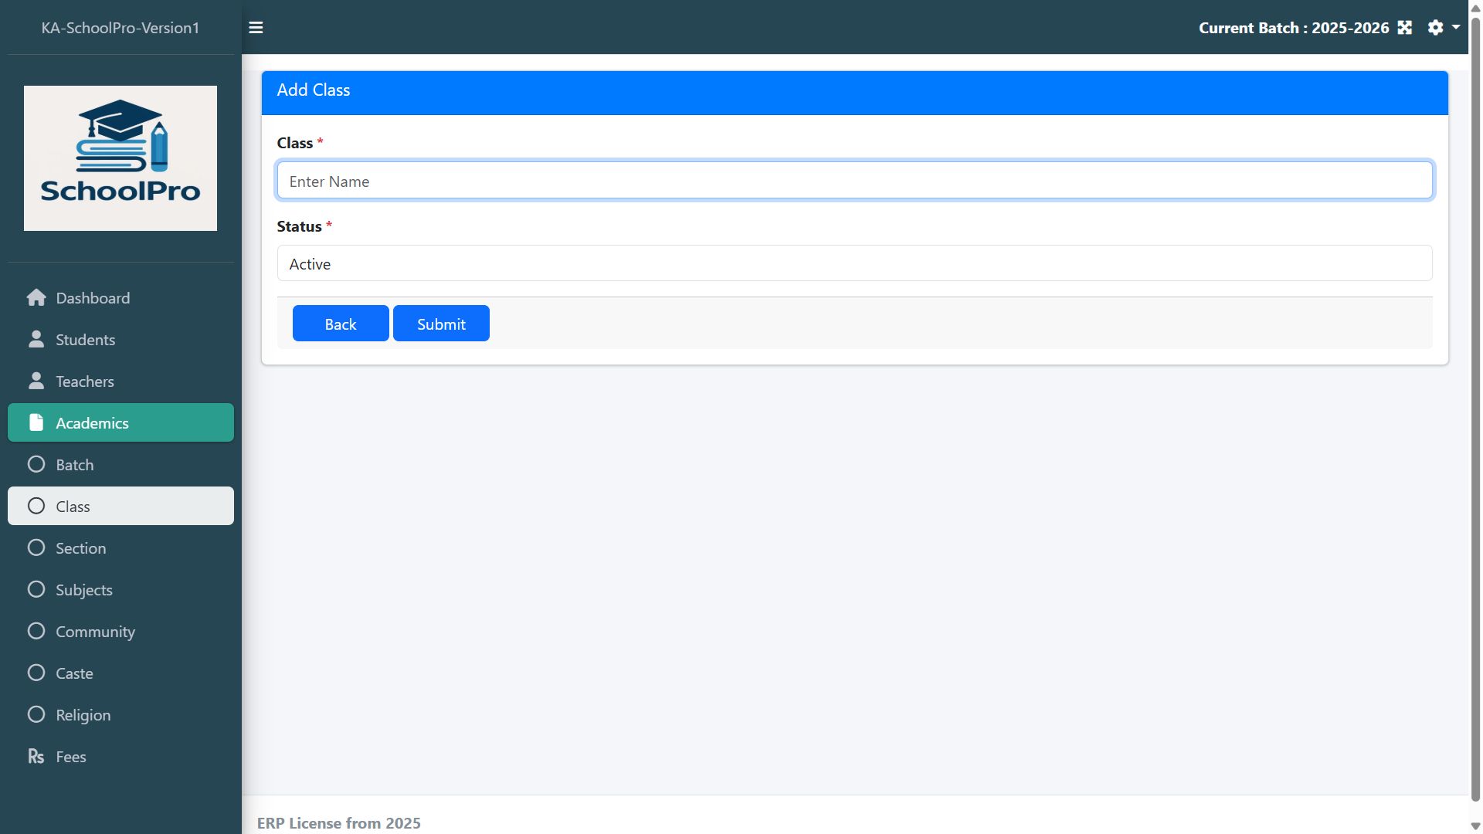Open the Community menu item

pos(95,632)
